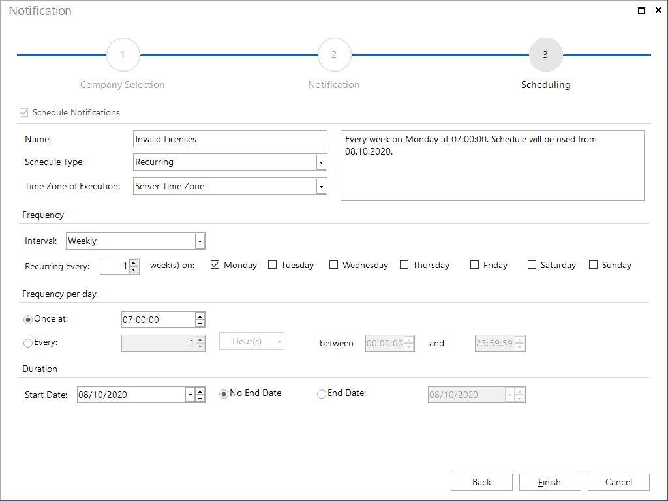Screen dimensions: 668x501
Task: Go to step 2 Notification circle
Action: (x=334, y=55)
